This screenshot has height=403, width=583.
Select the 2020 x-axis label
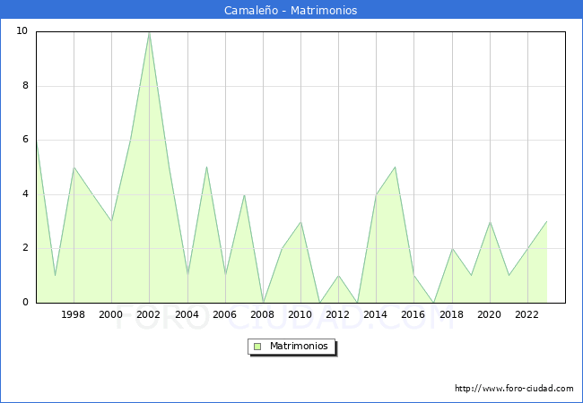489,314
